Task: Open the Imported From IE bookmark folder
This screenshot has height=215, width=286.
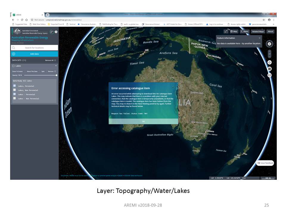Action: point(56,24)
